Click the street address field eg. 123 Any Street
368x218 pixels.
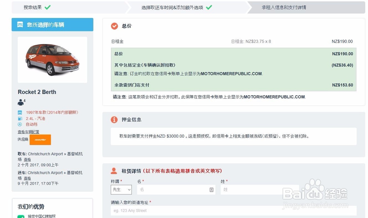pyautogui.click(x=234, y=211)
